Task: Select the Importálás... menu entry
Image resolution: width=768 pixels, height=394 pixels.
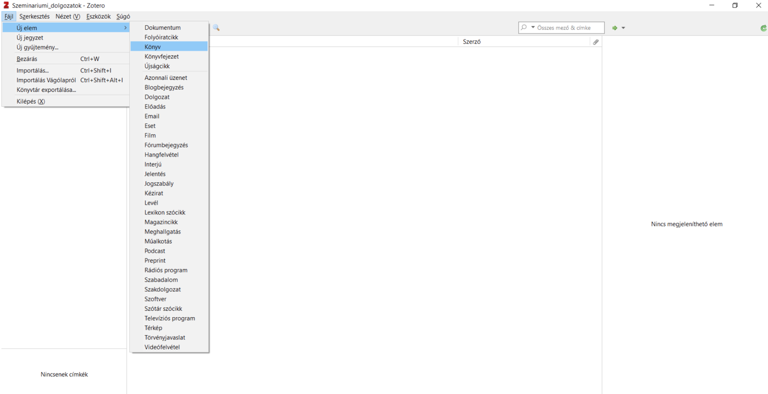Action: click(66, 70)
